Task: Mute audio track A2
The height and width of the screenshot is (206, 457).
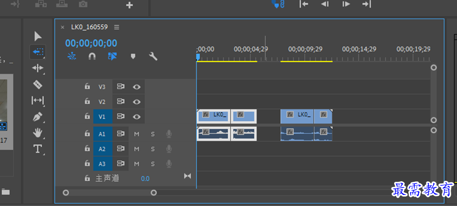Action: [137, 149]
